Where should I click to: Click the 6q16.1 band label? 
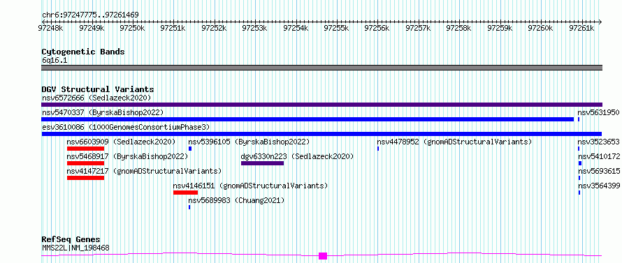(54, 60)
